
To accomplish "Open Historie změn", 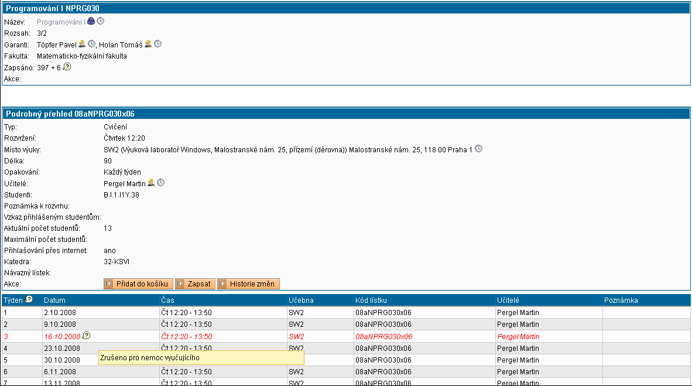I will click(x=248, y=284).
